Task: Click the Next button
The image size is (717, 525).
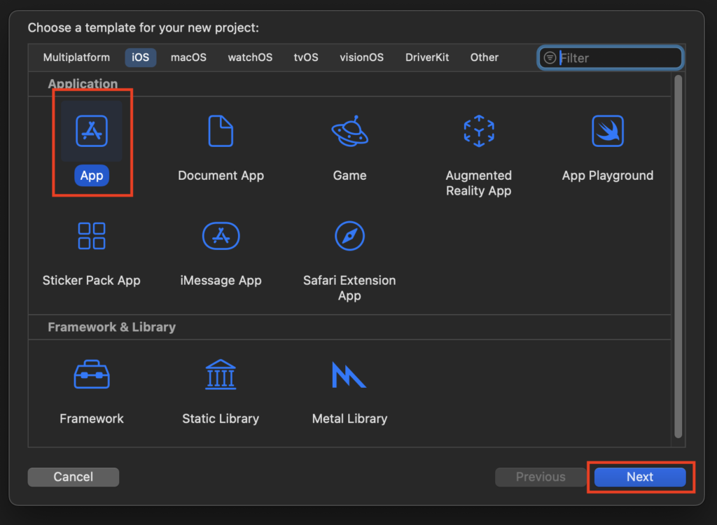Action: [640, 477]
